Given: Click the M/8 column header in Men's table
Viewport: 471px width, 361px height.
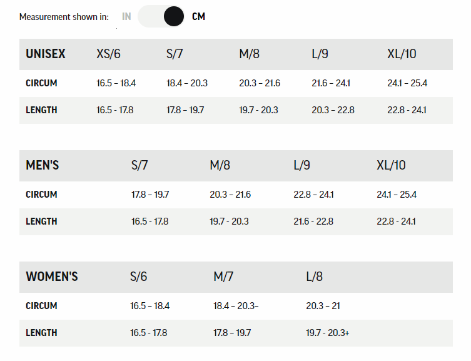Looking at the screenshot, I should pos(220,165).
